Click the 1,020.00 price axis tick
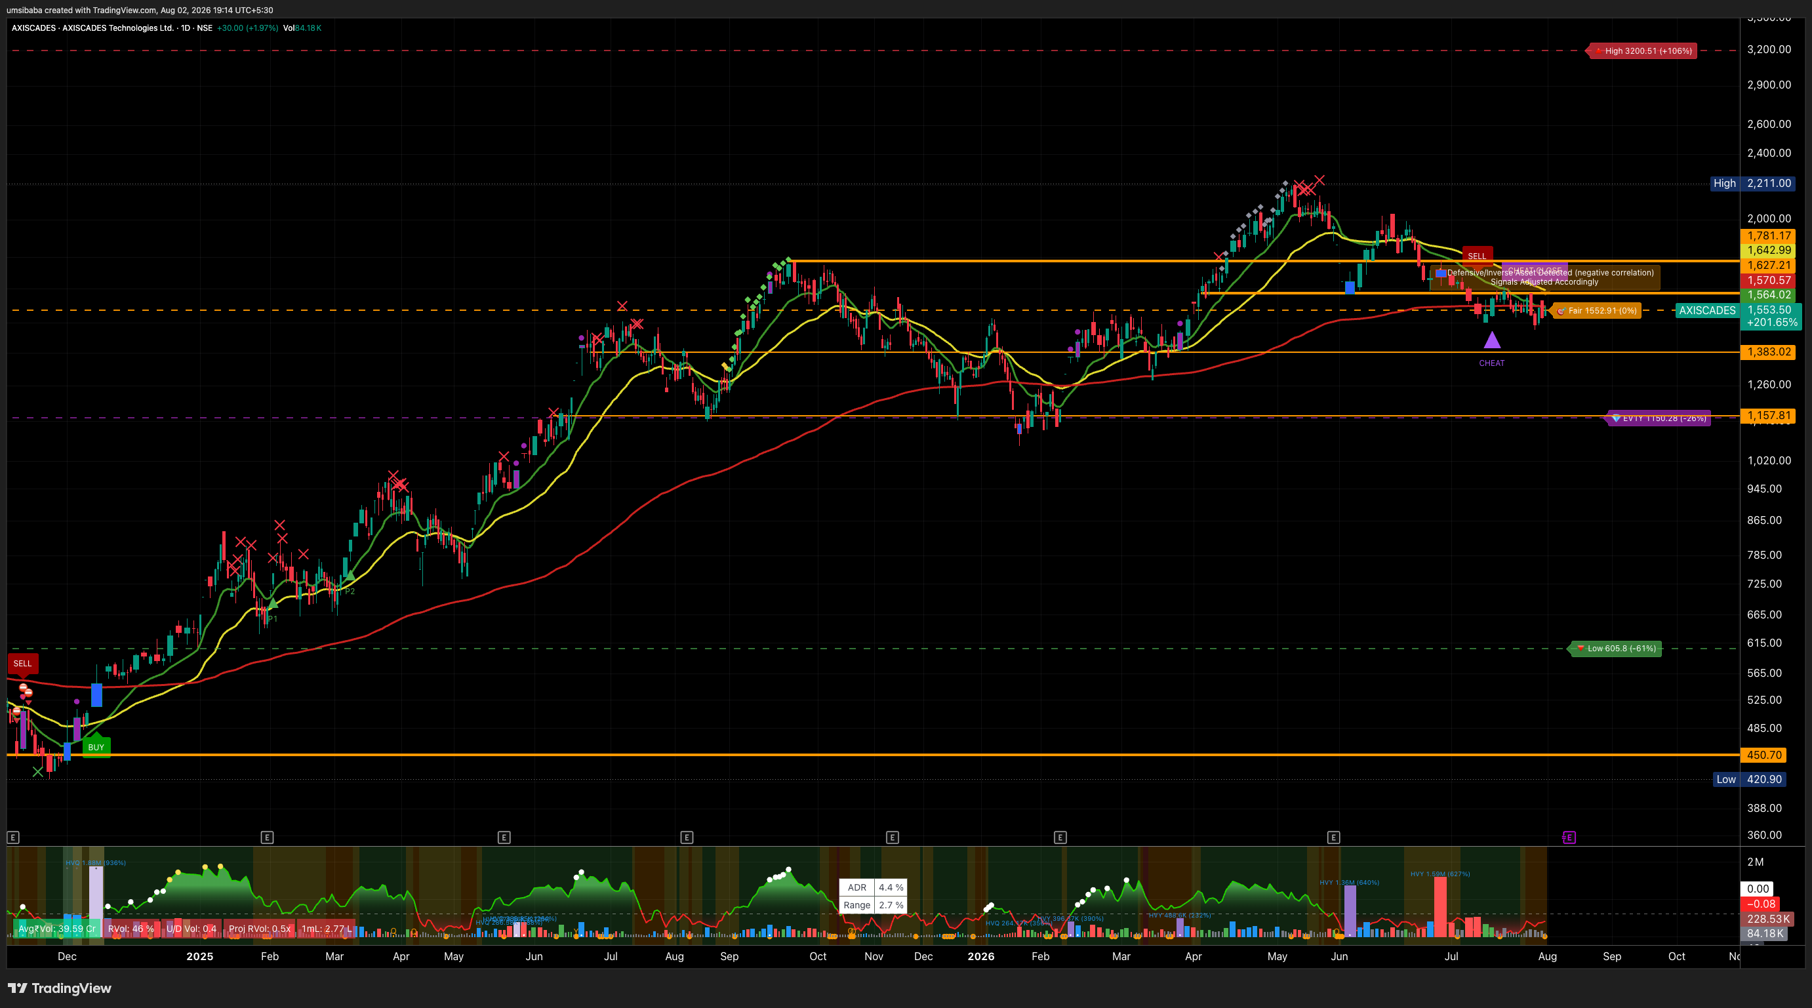 point(1769,461)
